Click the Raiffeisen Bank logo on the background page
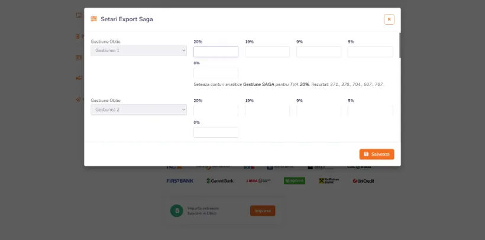This screenshot has width=485, height=240. [329, 181]
